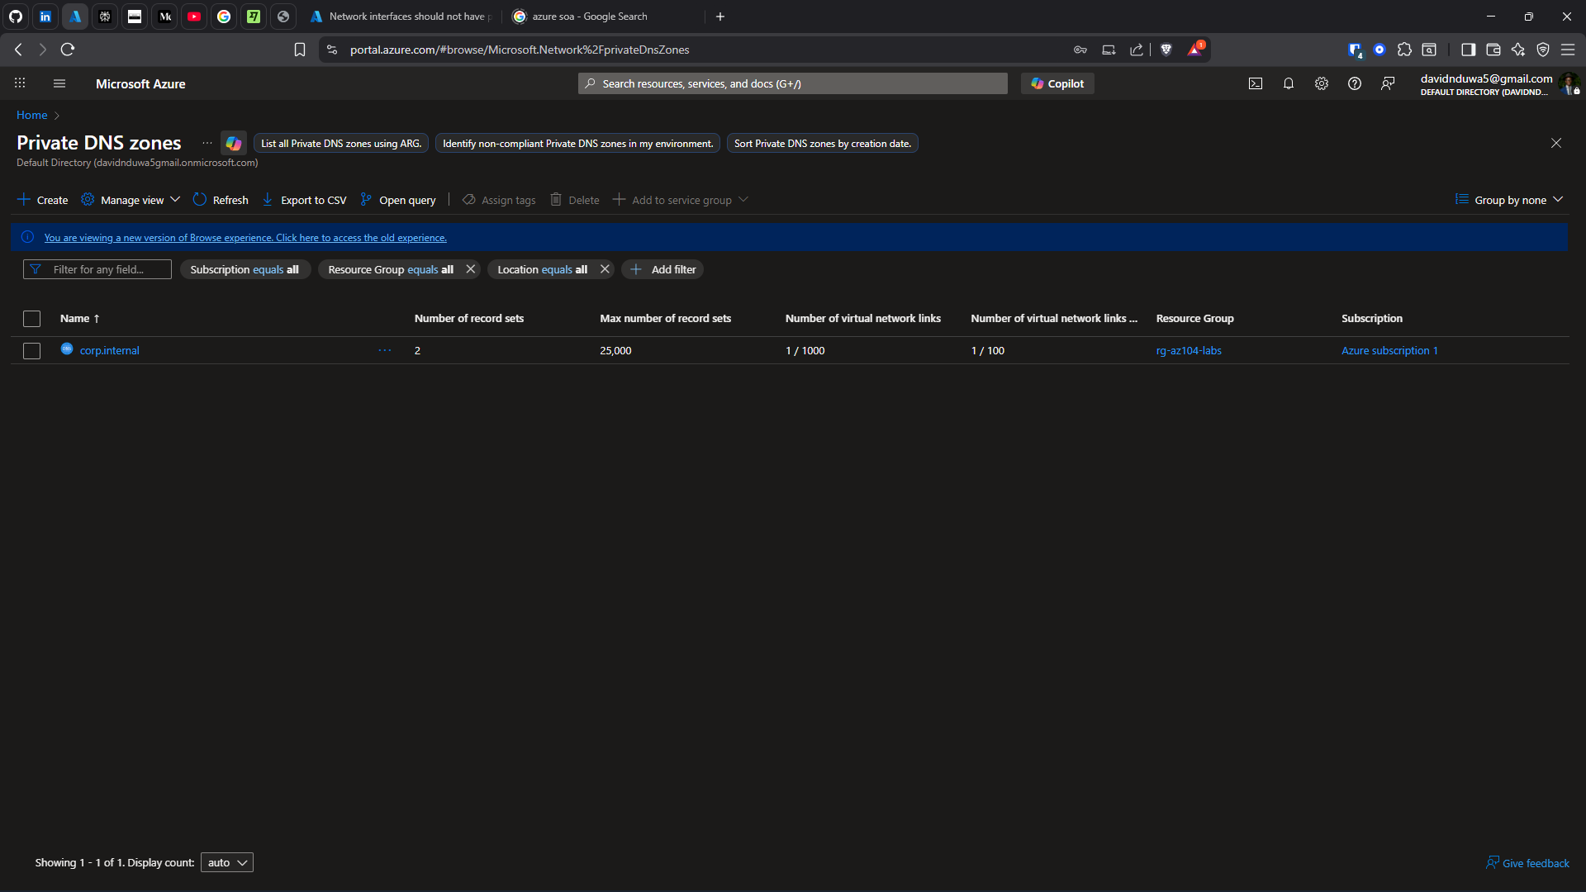Click List all Private DNS zones using ARG

(341, 144)
